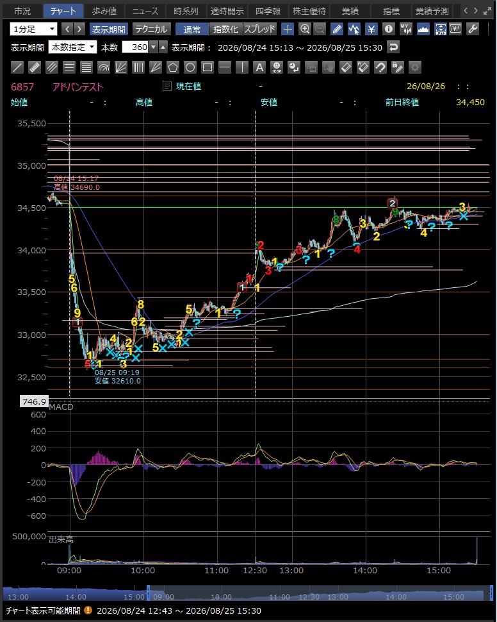Open the 時系列 tab

(x=186, y=11)
